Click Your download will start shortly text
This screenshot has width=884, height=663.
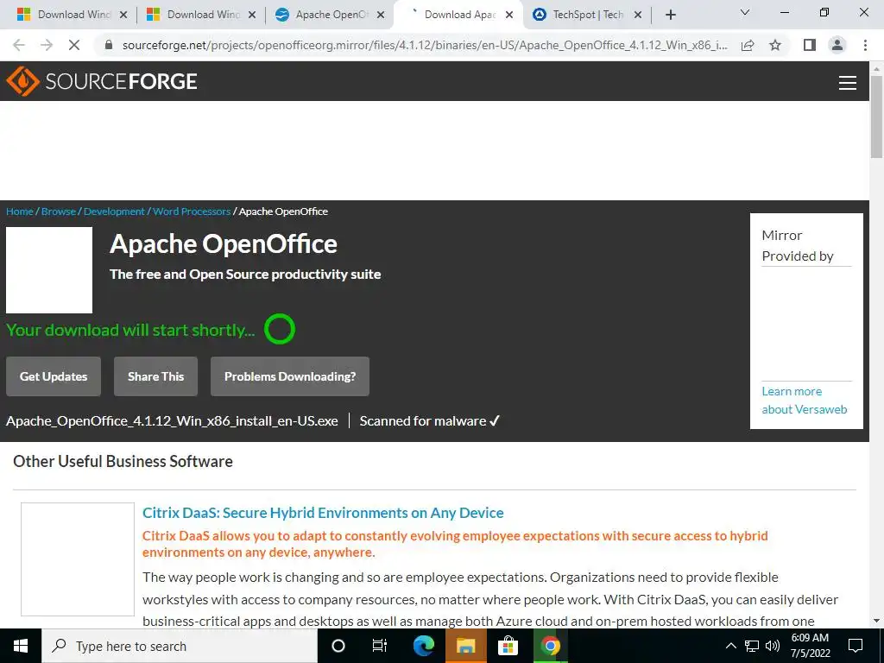click(x=130, y=330)
